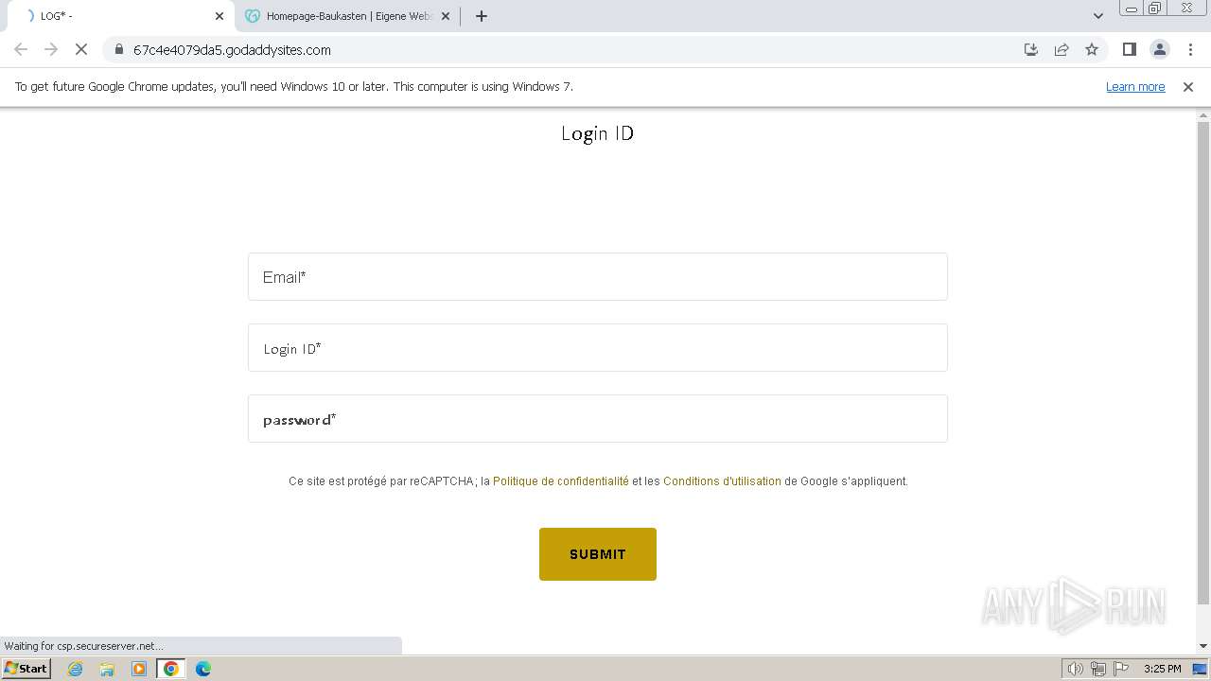Toggle the browser side panel
The height and width of the screenshot is (681, 1211).
coord(1129,49)
